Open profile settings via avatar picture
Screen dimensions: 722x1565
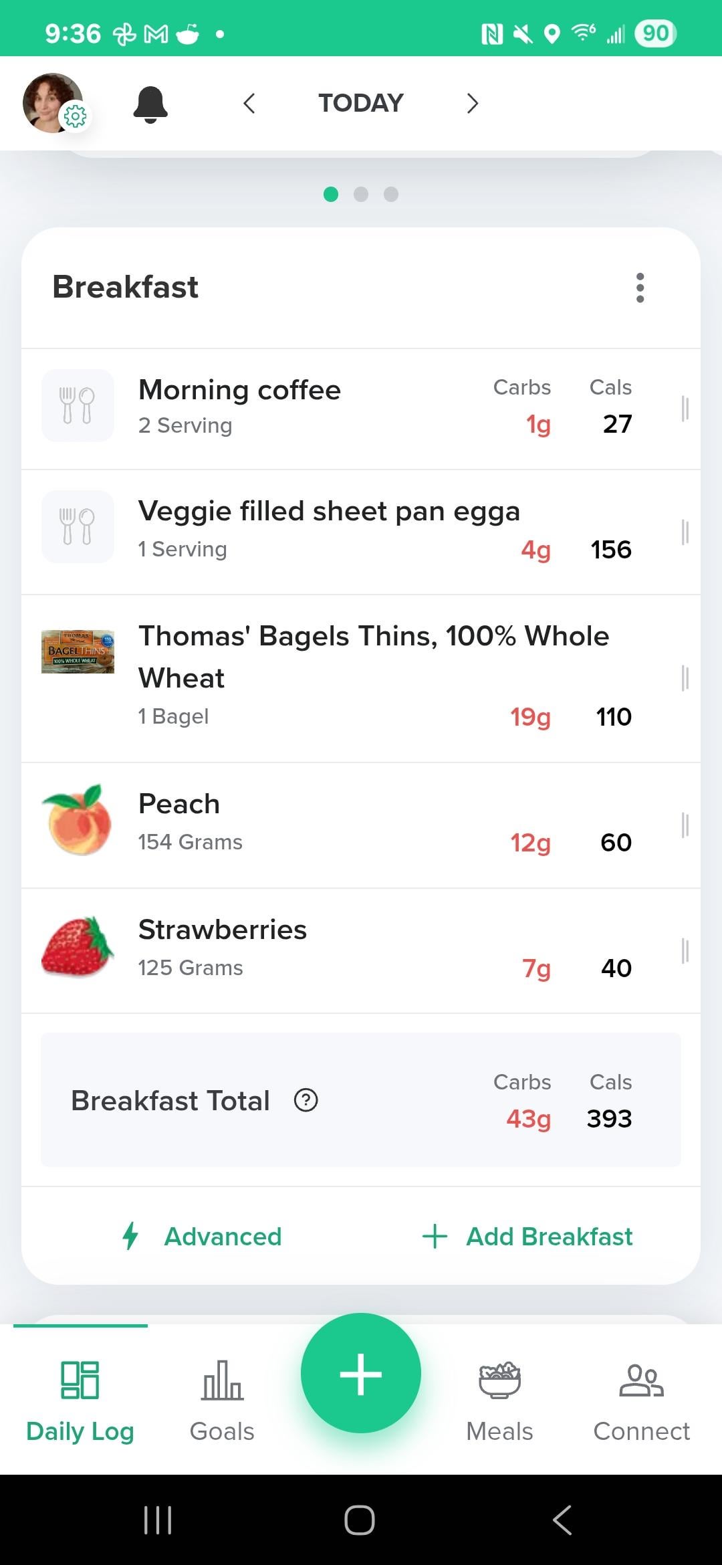tap(53, 103)
